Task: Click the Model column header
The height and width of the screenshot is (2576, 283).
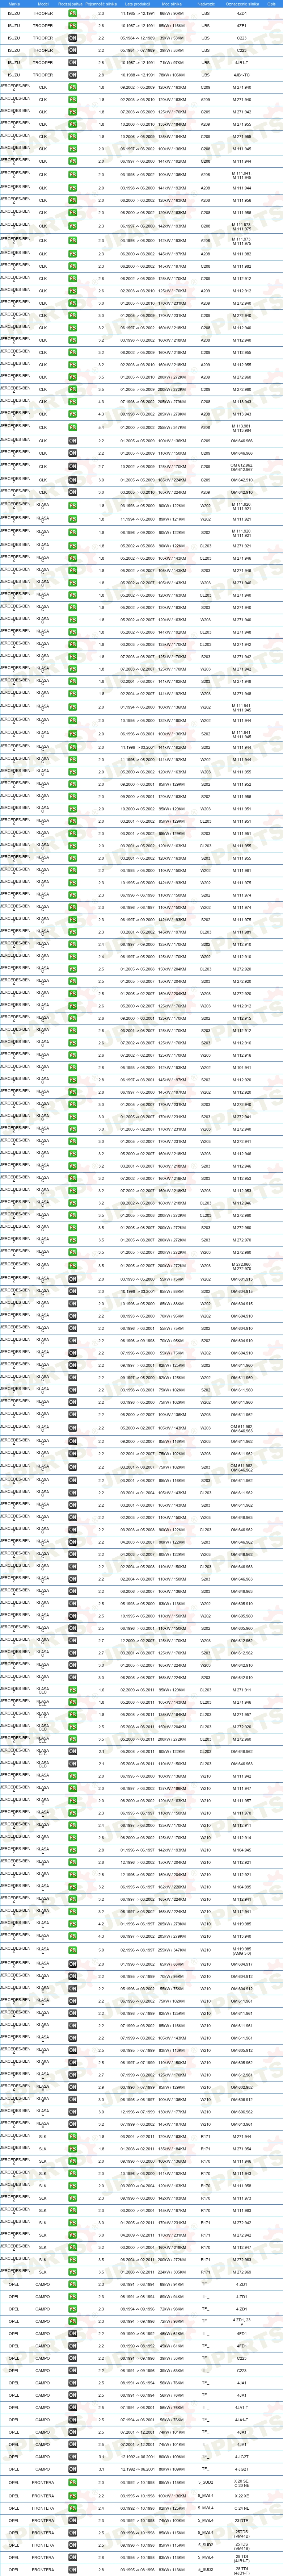Action: pos(43,4)
